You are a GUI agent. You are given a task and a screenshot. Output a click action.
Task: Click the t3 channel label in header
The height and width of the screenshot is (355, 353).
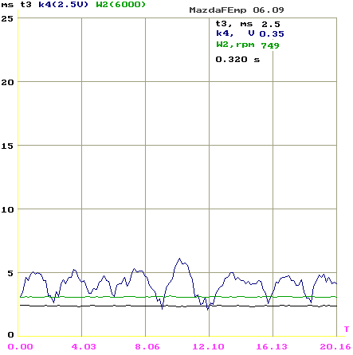25,5
